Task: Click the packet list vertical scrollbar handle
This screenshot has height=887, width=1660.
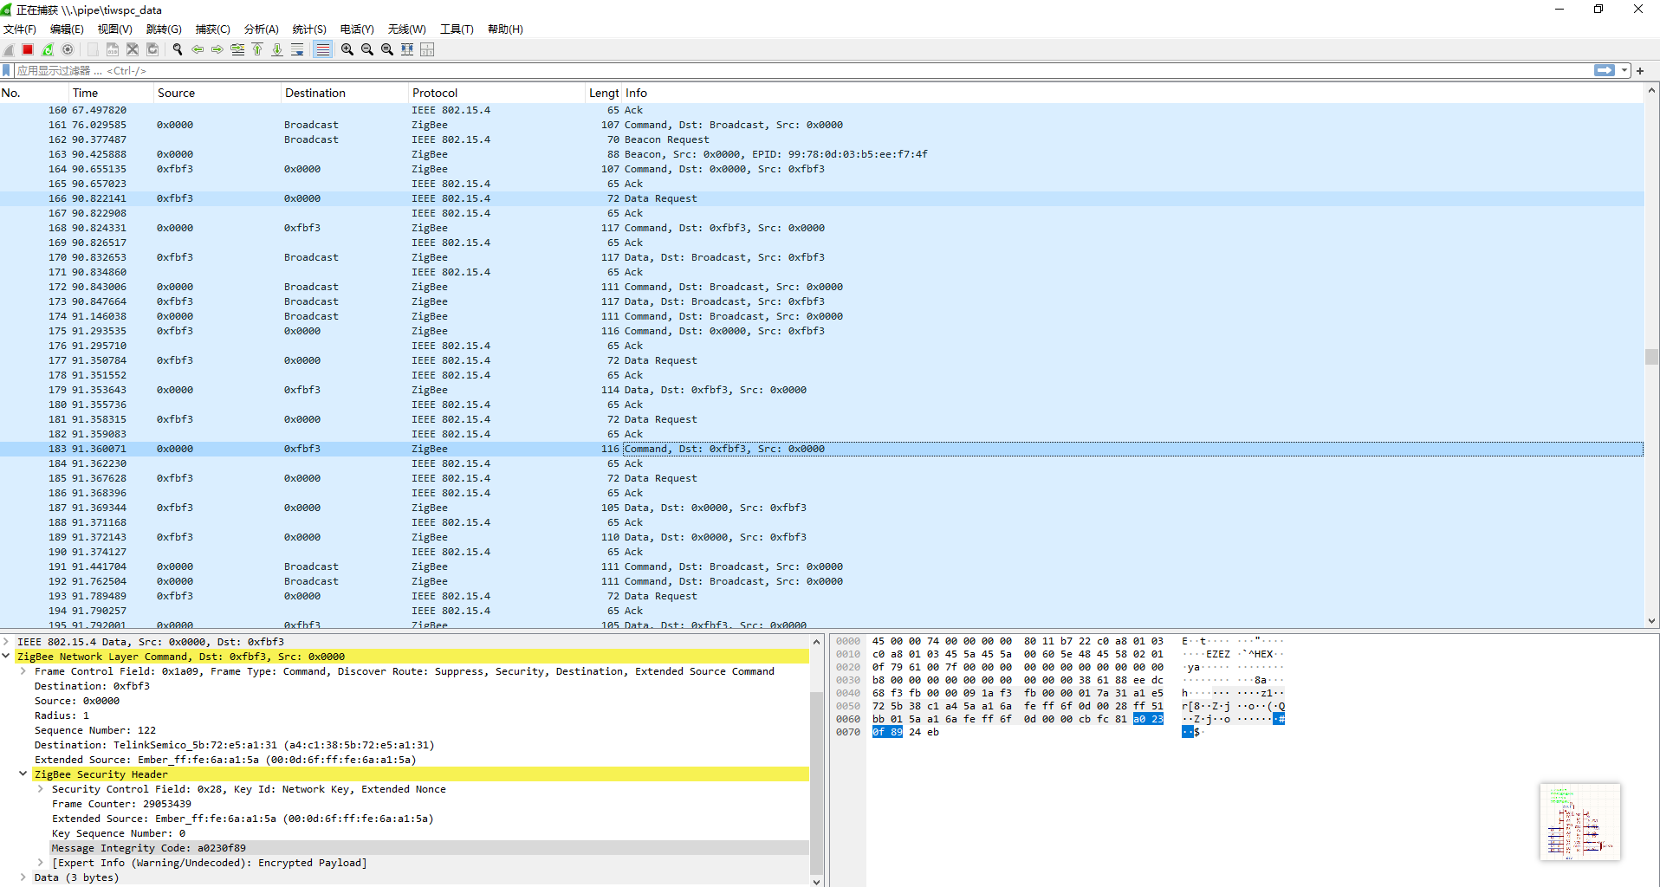Action: click(1651, 357)
